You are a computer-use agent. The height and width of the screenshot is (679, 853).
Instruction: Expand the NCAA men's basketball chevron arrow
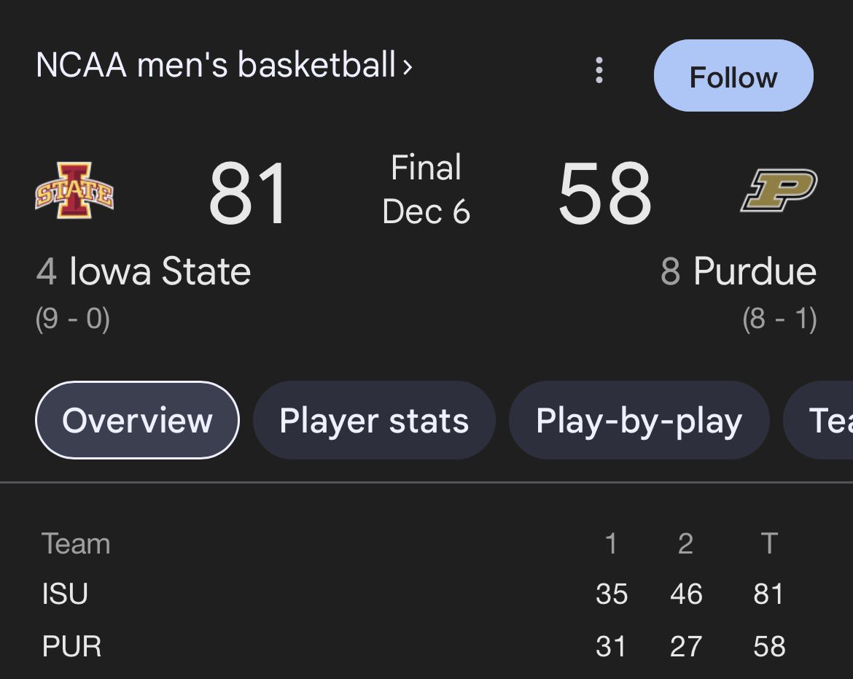(407, 67)
